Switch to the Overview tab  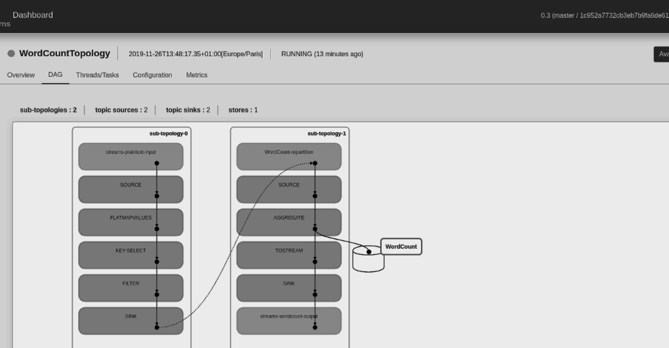pyautogui.click(x=20, y=75)
